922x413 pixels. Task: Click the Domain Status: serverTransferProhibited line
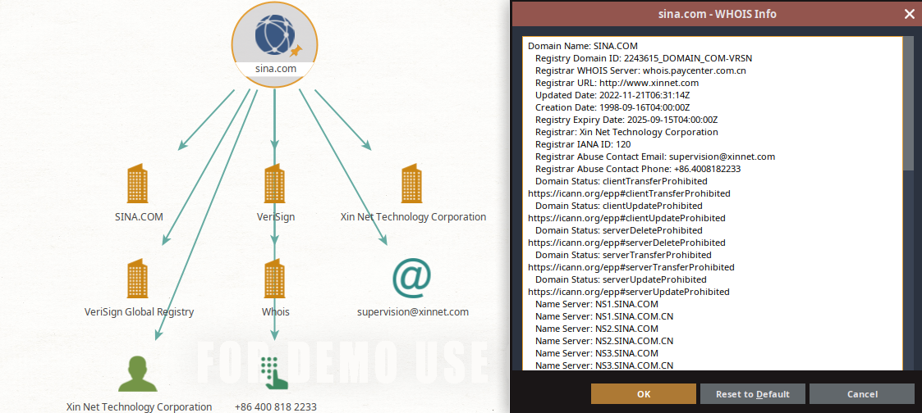click(x=623, y=255)
